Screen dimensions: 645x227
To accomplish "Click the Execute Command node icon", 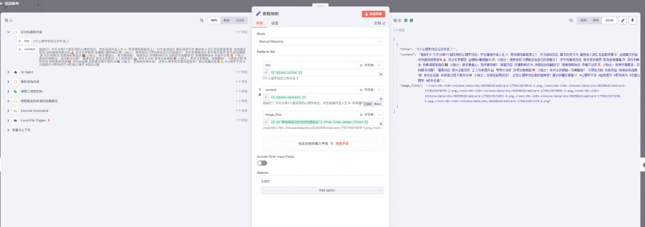I will [15, 111].
